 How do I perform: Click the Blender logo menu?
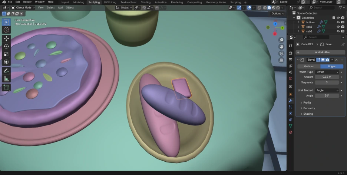pyautogui.click(x=4, y=2)
